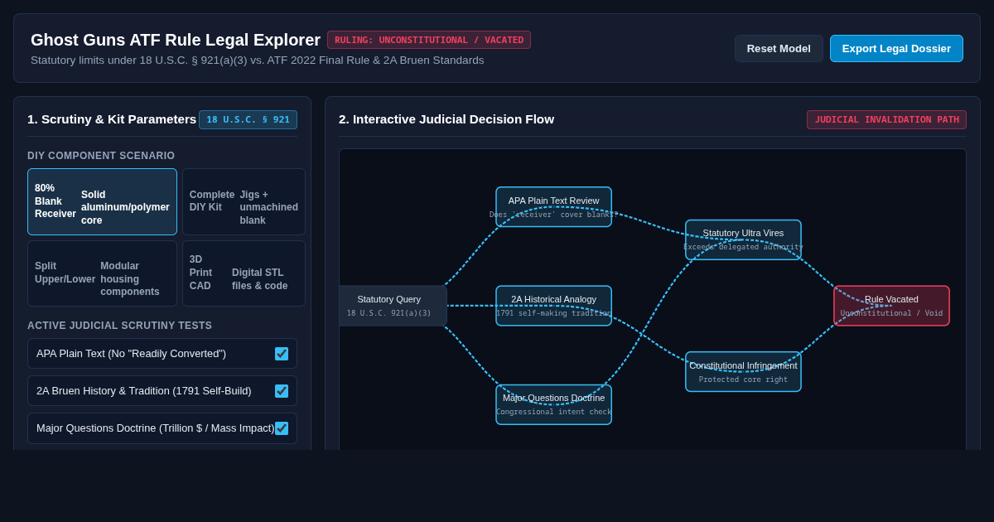Select the APA Plain Text Review node
The height and width of the screenshot is (522, 994).
(553, 206)
